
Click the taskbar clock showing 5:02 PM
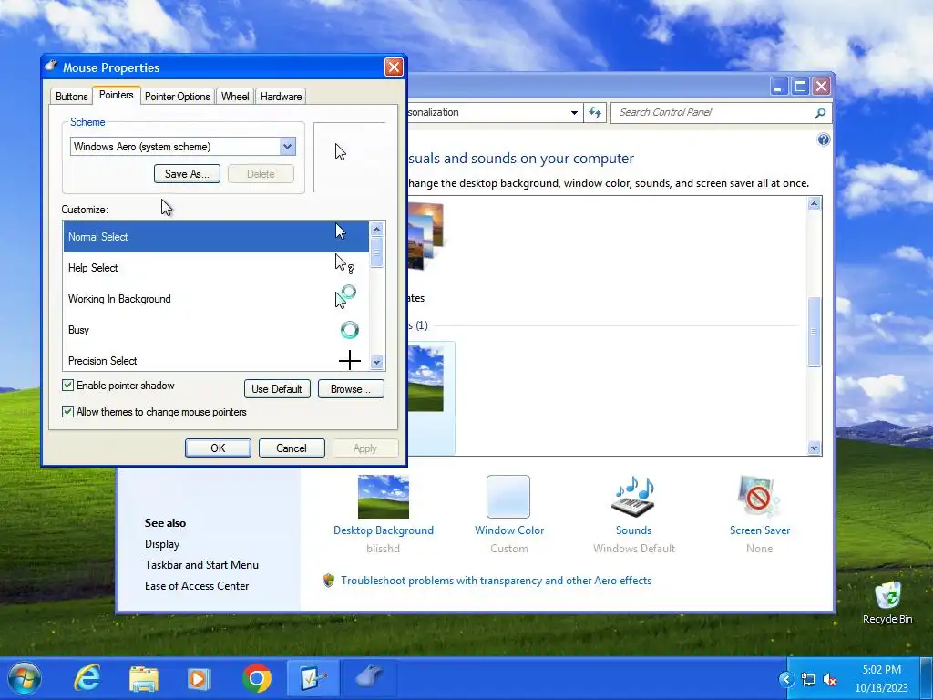[x=881, y=678]
